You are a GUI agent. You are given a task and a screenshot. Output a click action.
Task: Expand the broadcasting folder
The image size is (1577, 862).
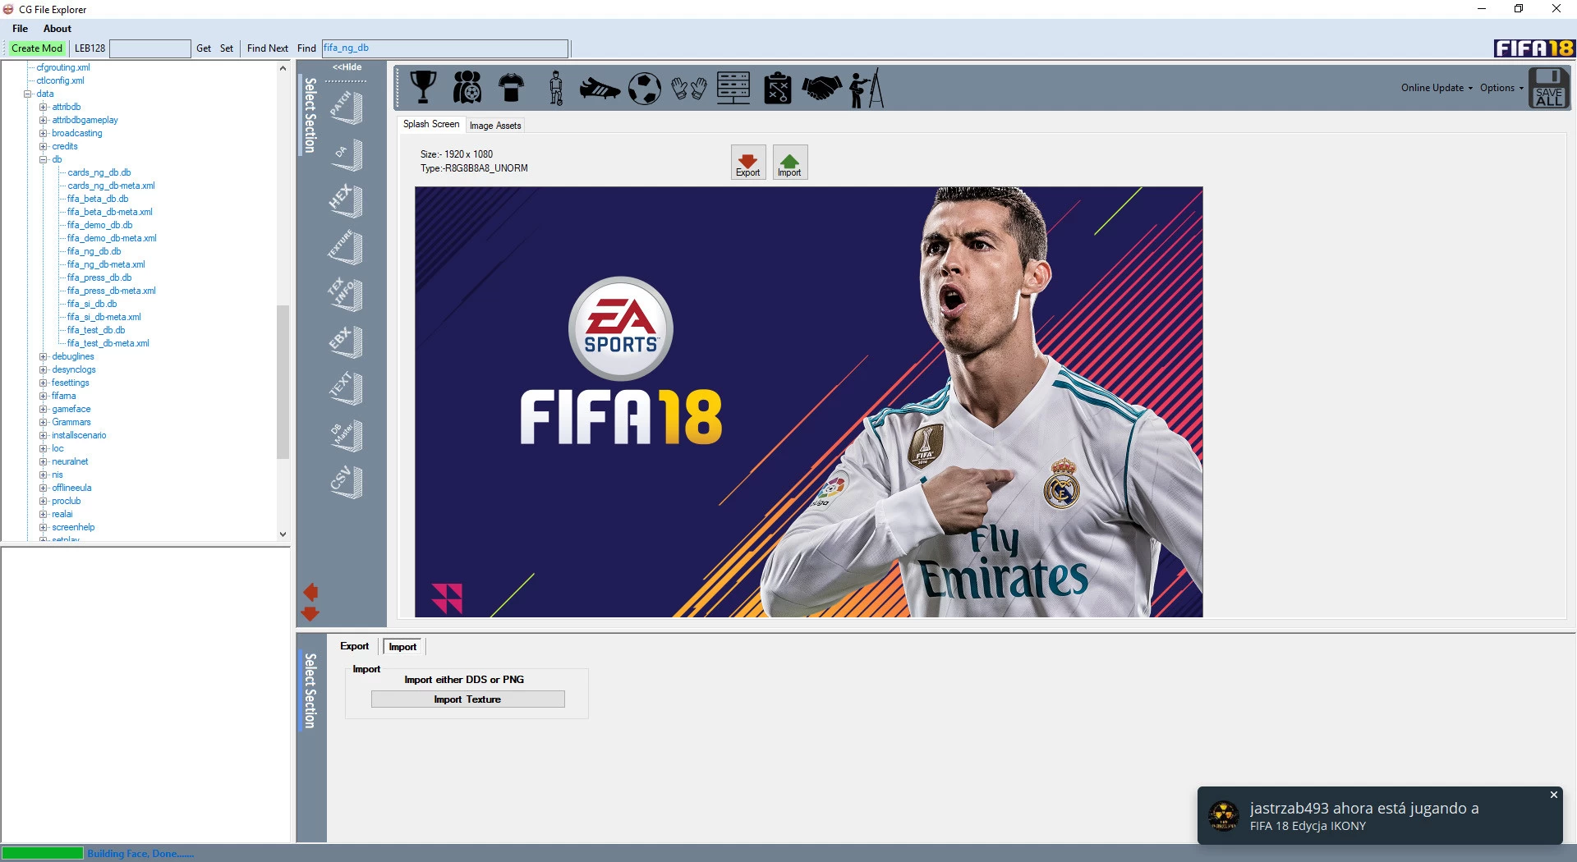coord(44,133)
